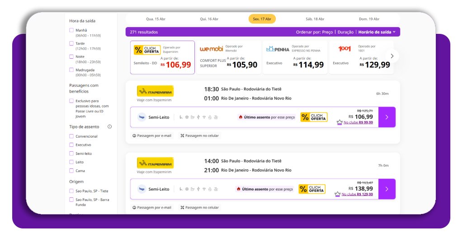Screen dimensions: 463x242
Task: Click the Click Oferta logo in carousel
Action: point(147,50)
